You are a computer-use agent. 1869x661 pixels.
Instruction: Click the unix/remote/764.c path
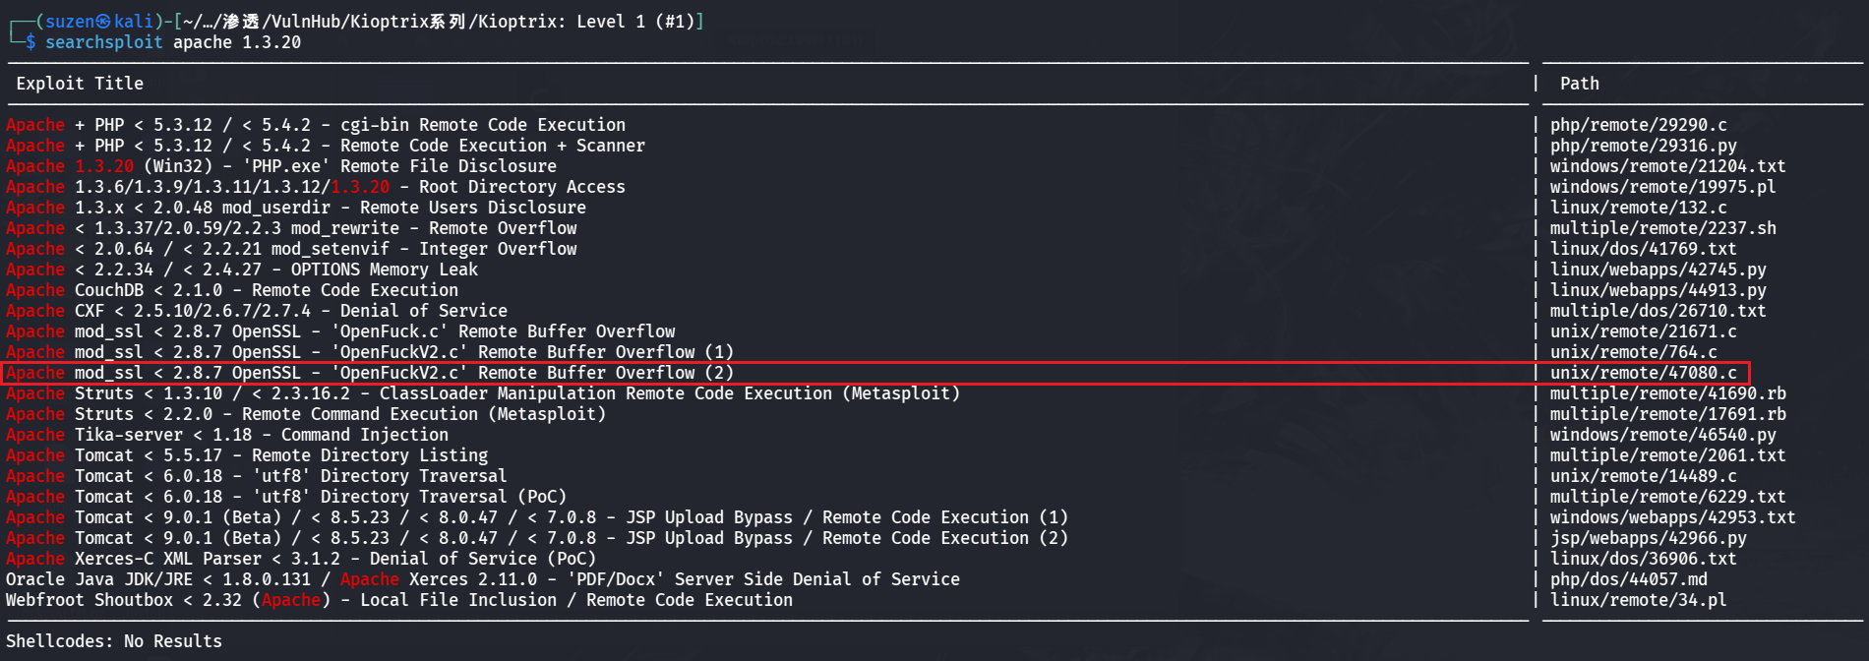tap(1633, 352)
